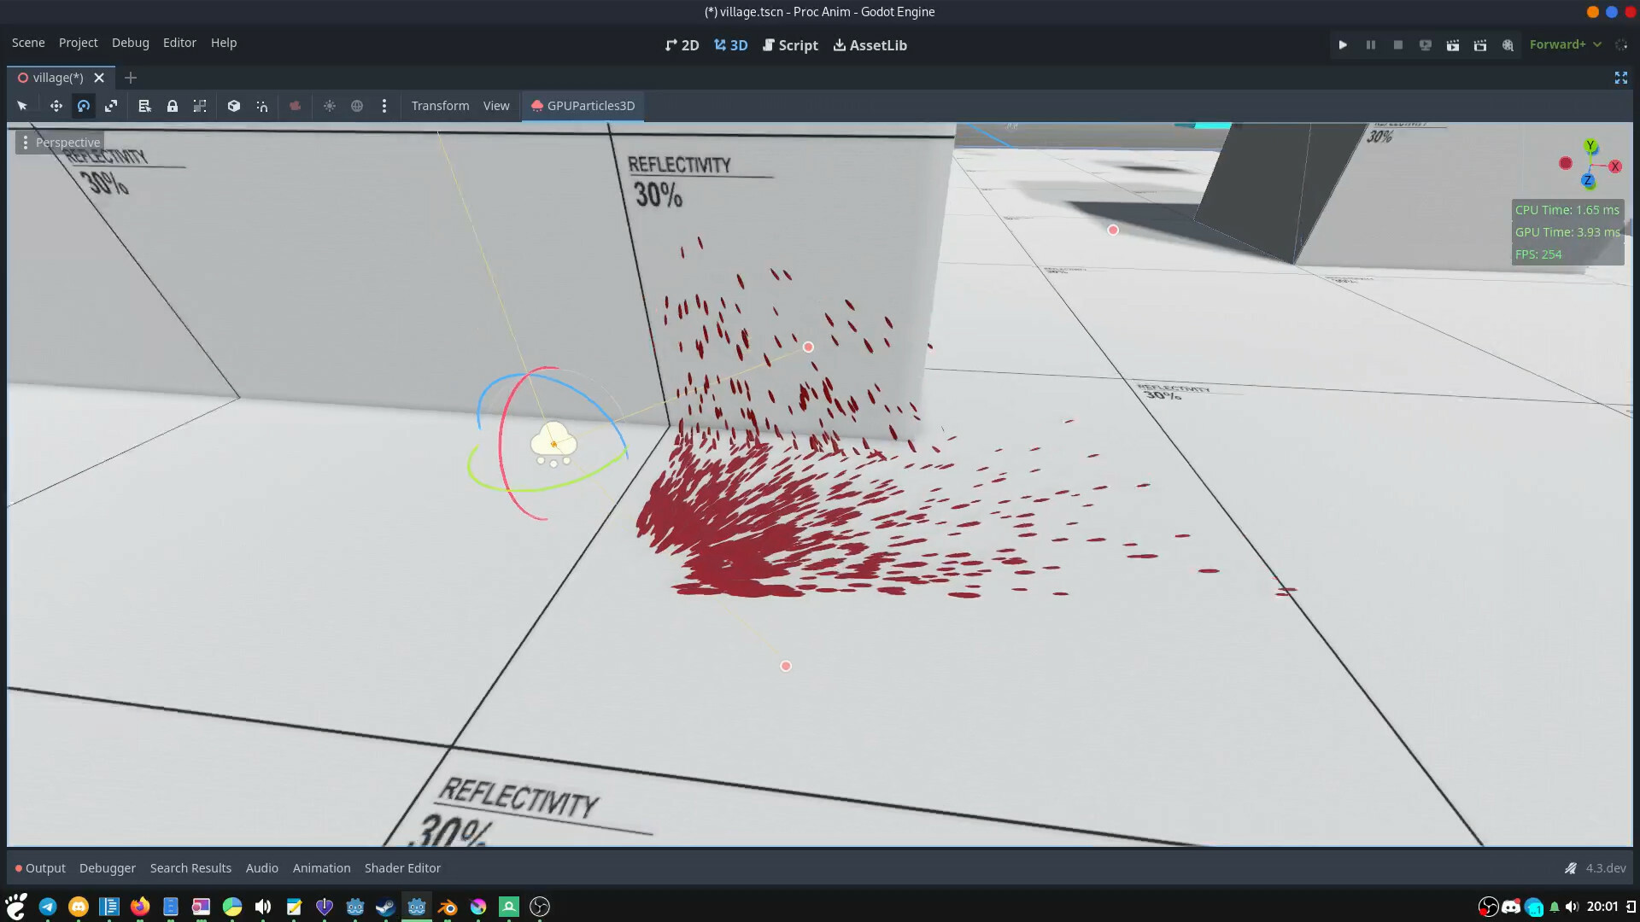Click the Y axis on orientation gizmo
Image resolution: width=1640 pixels, height=922 pixels.
point(1590,146)
